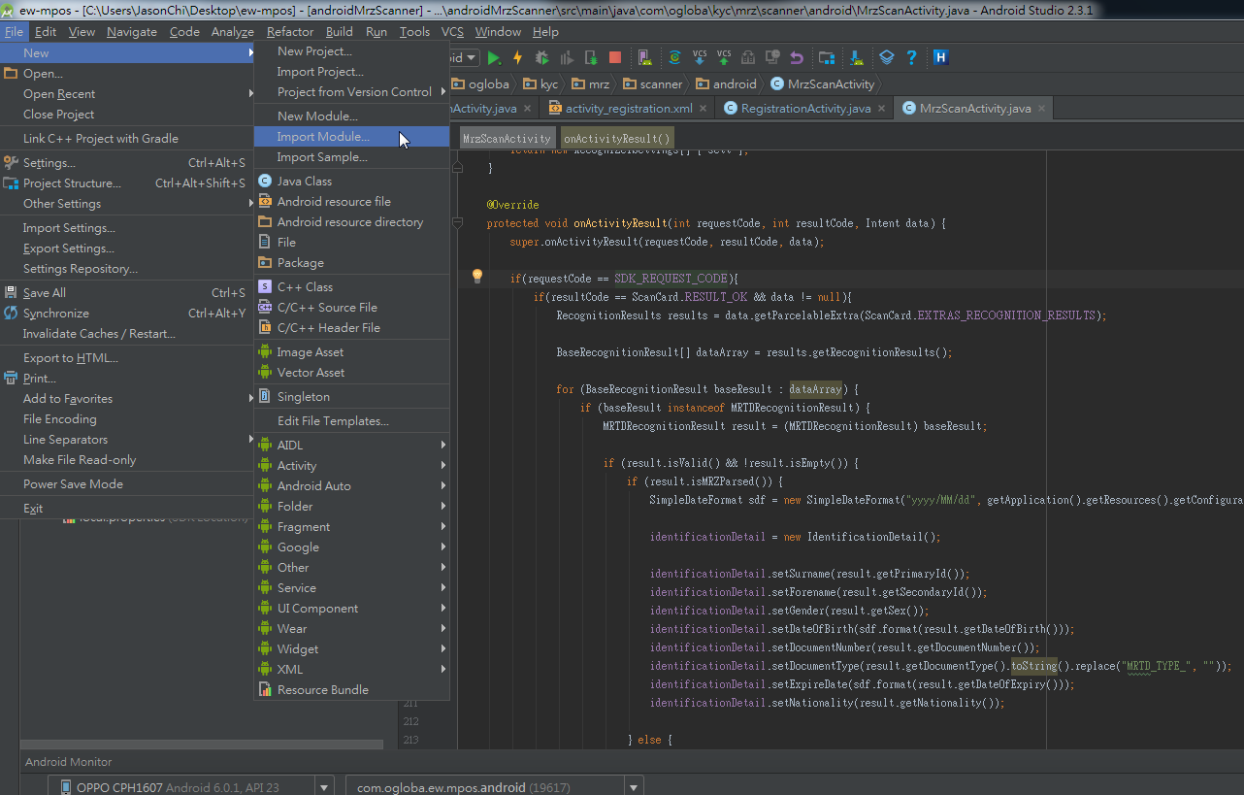
Task: Toggle Make File Read-only option
Action: click(80, 460)
